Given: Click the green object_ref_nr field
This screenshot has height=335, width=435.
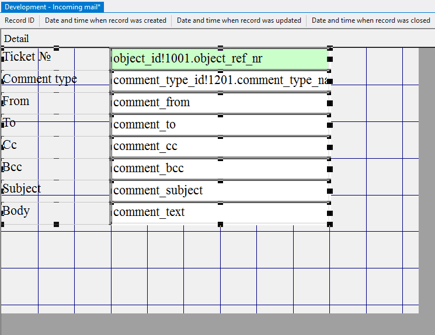Looking at the screenshot, I should pos(220,58).
